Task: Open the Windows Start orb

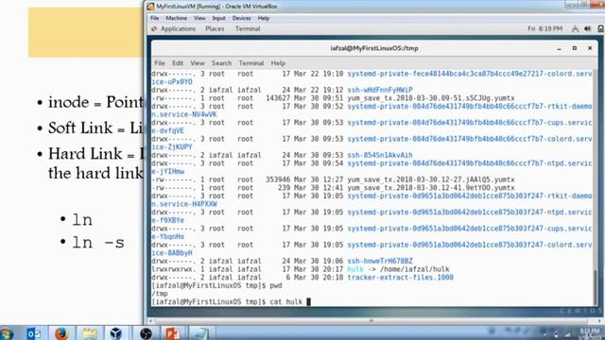Action: pyautogui.click(x=7, y=333)
